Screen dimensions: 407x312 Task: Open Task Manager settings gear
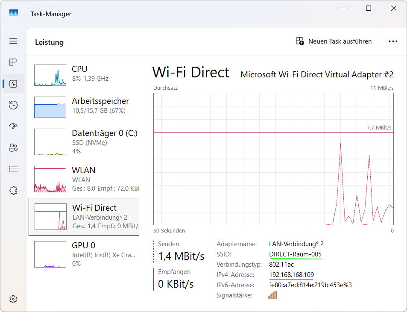(x=13, y=299)
